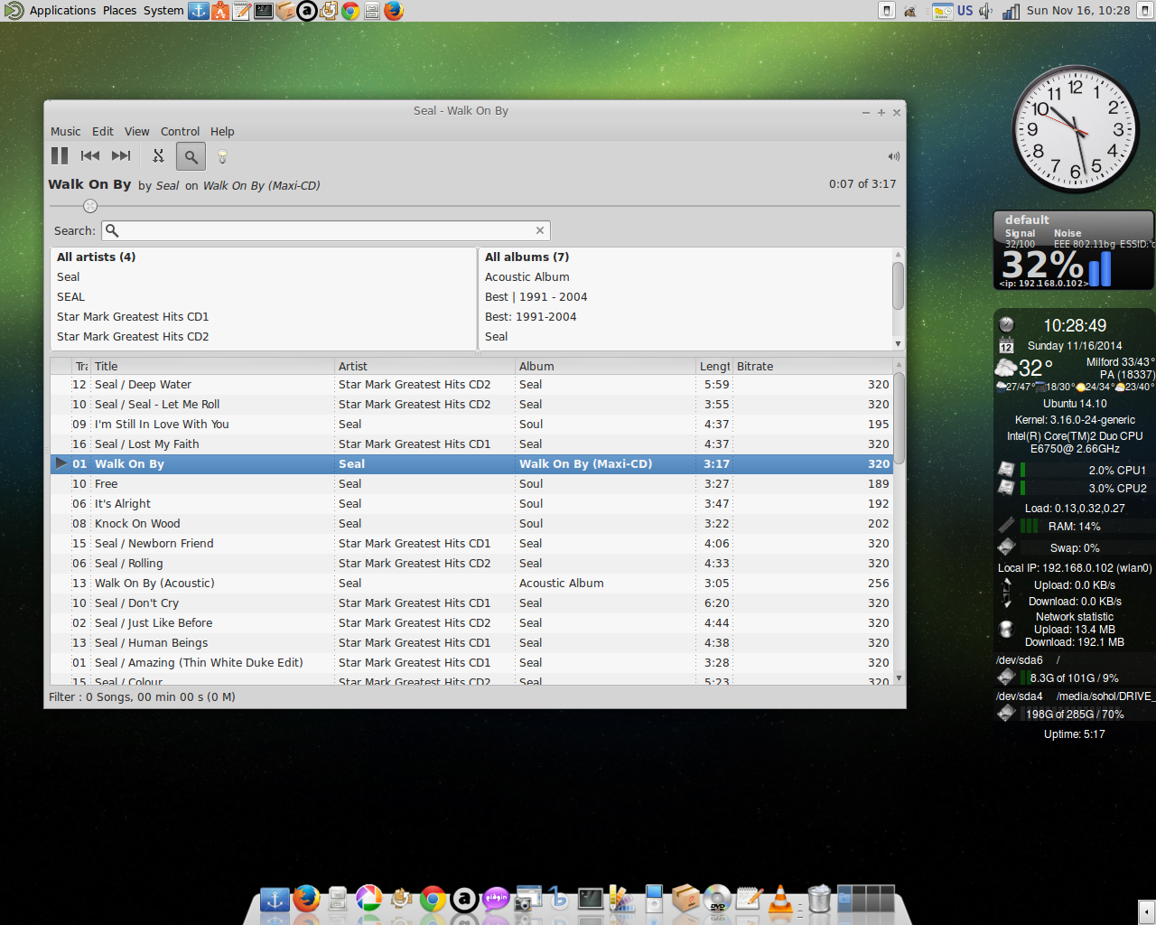Sort by Title column header
The height and width of the screenshot is (925, 1156).
(x=212, y=367)
